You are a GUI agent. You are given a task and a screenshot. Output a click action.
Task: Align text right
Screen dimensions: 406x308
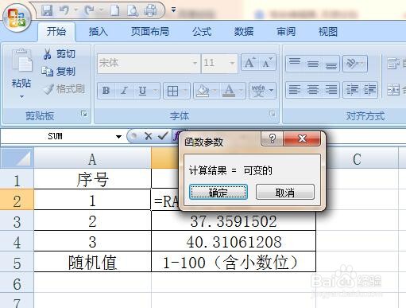[331, 90]
